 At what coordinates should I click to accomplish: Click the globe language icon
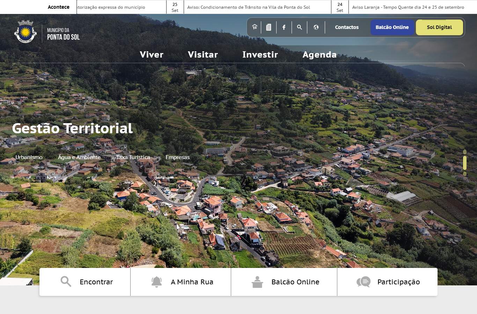click(316, 27)
